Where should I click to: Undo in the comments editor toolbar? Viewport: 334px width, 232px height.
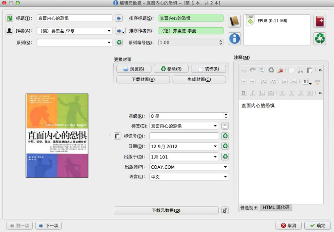click(x=243, y=70)
